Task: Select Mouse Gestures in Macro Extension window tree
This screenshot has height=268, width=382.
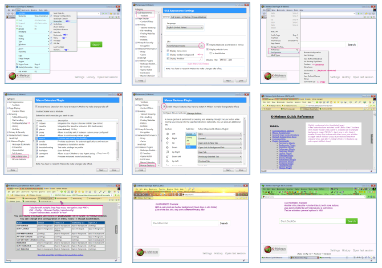Action: (19, 159)
